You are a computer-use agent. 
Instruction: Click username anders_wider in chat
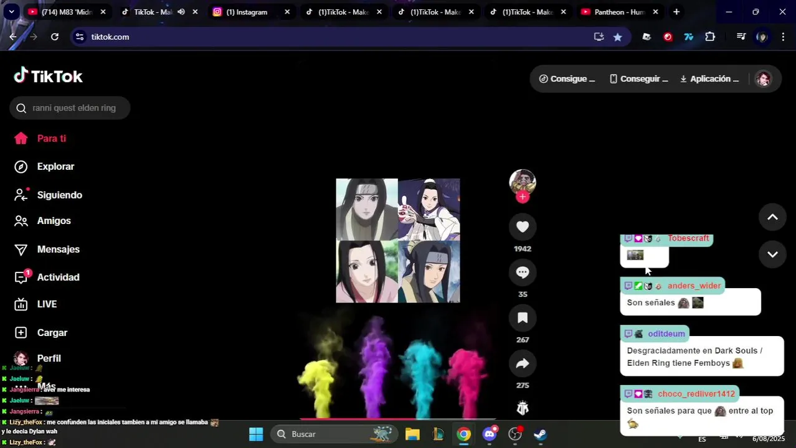694,286
